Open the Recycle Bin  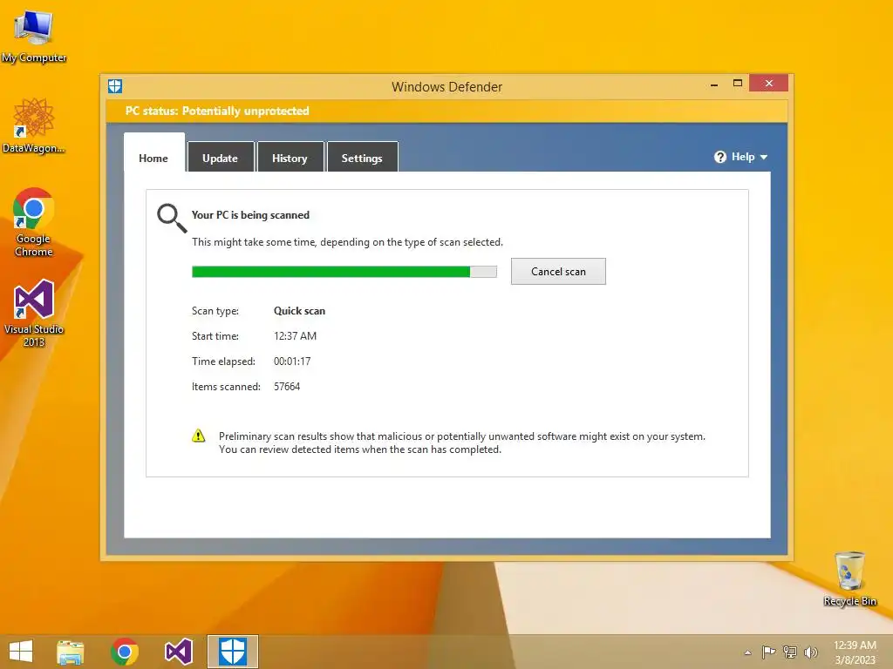(849, 578)
